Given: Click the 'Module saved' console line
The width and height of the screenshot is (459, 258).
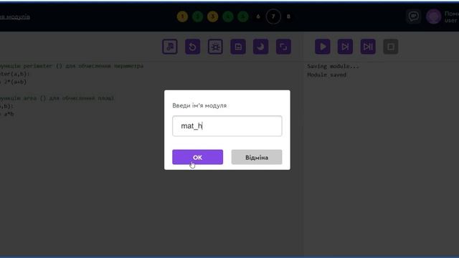Looking at the screenshot, I should (x=327, y=75).
